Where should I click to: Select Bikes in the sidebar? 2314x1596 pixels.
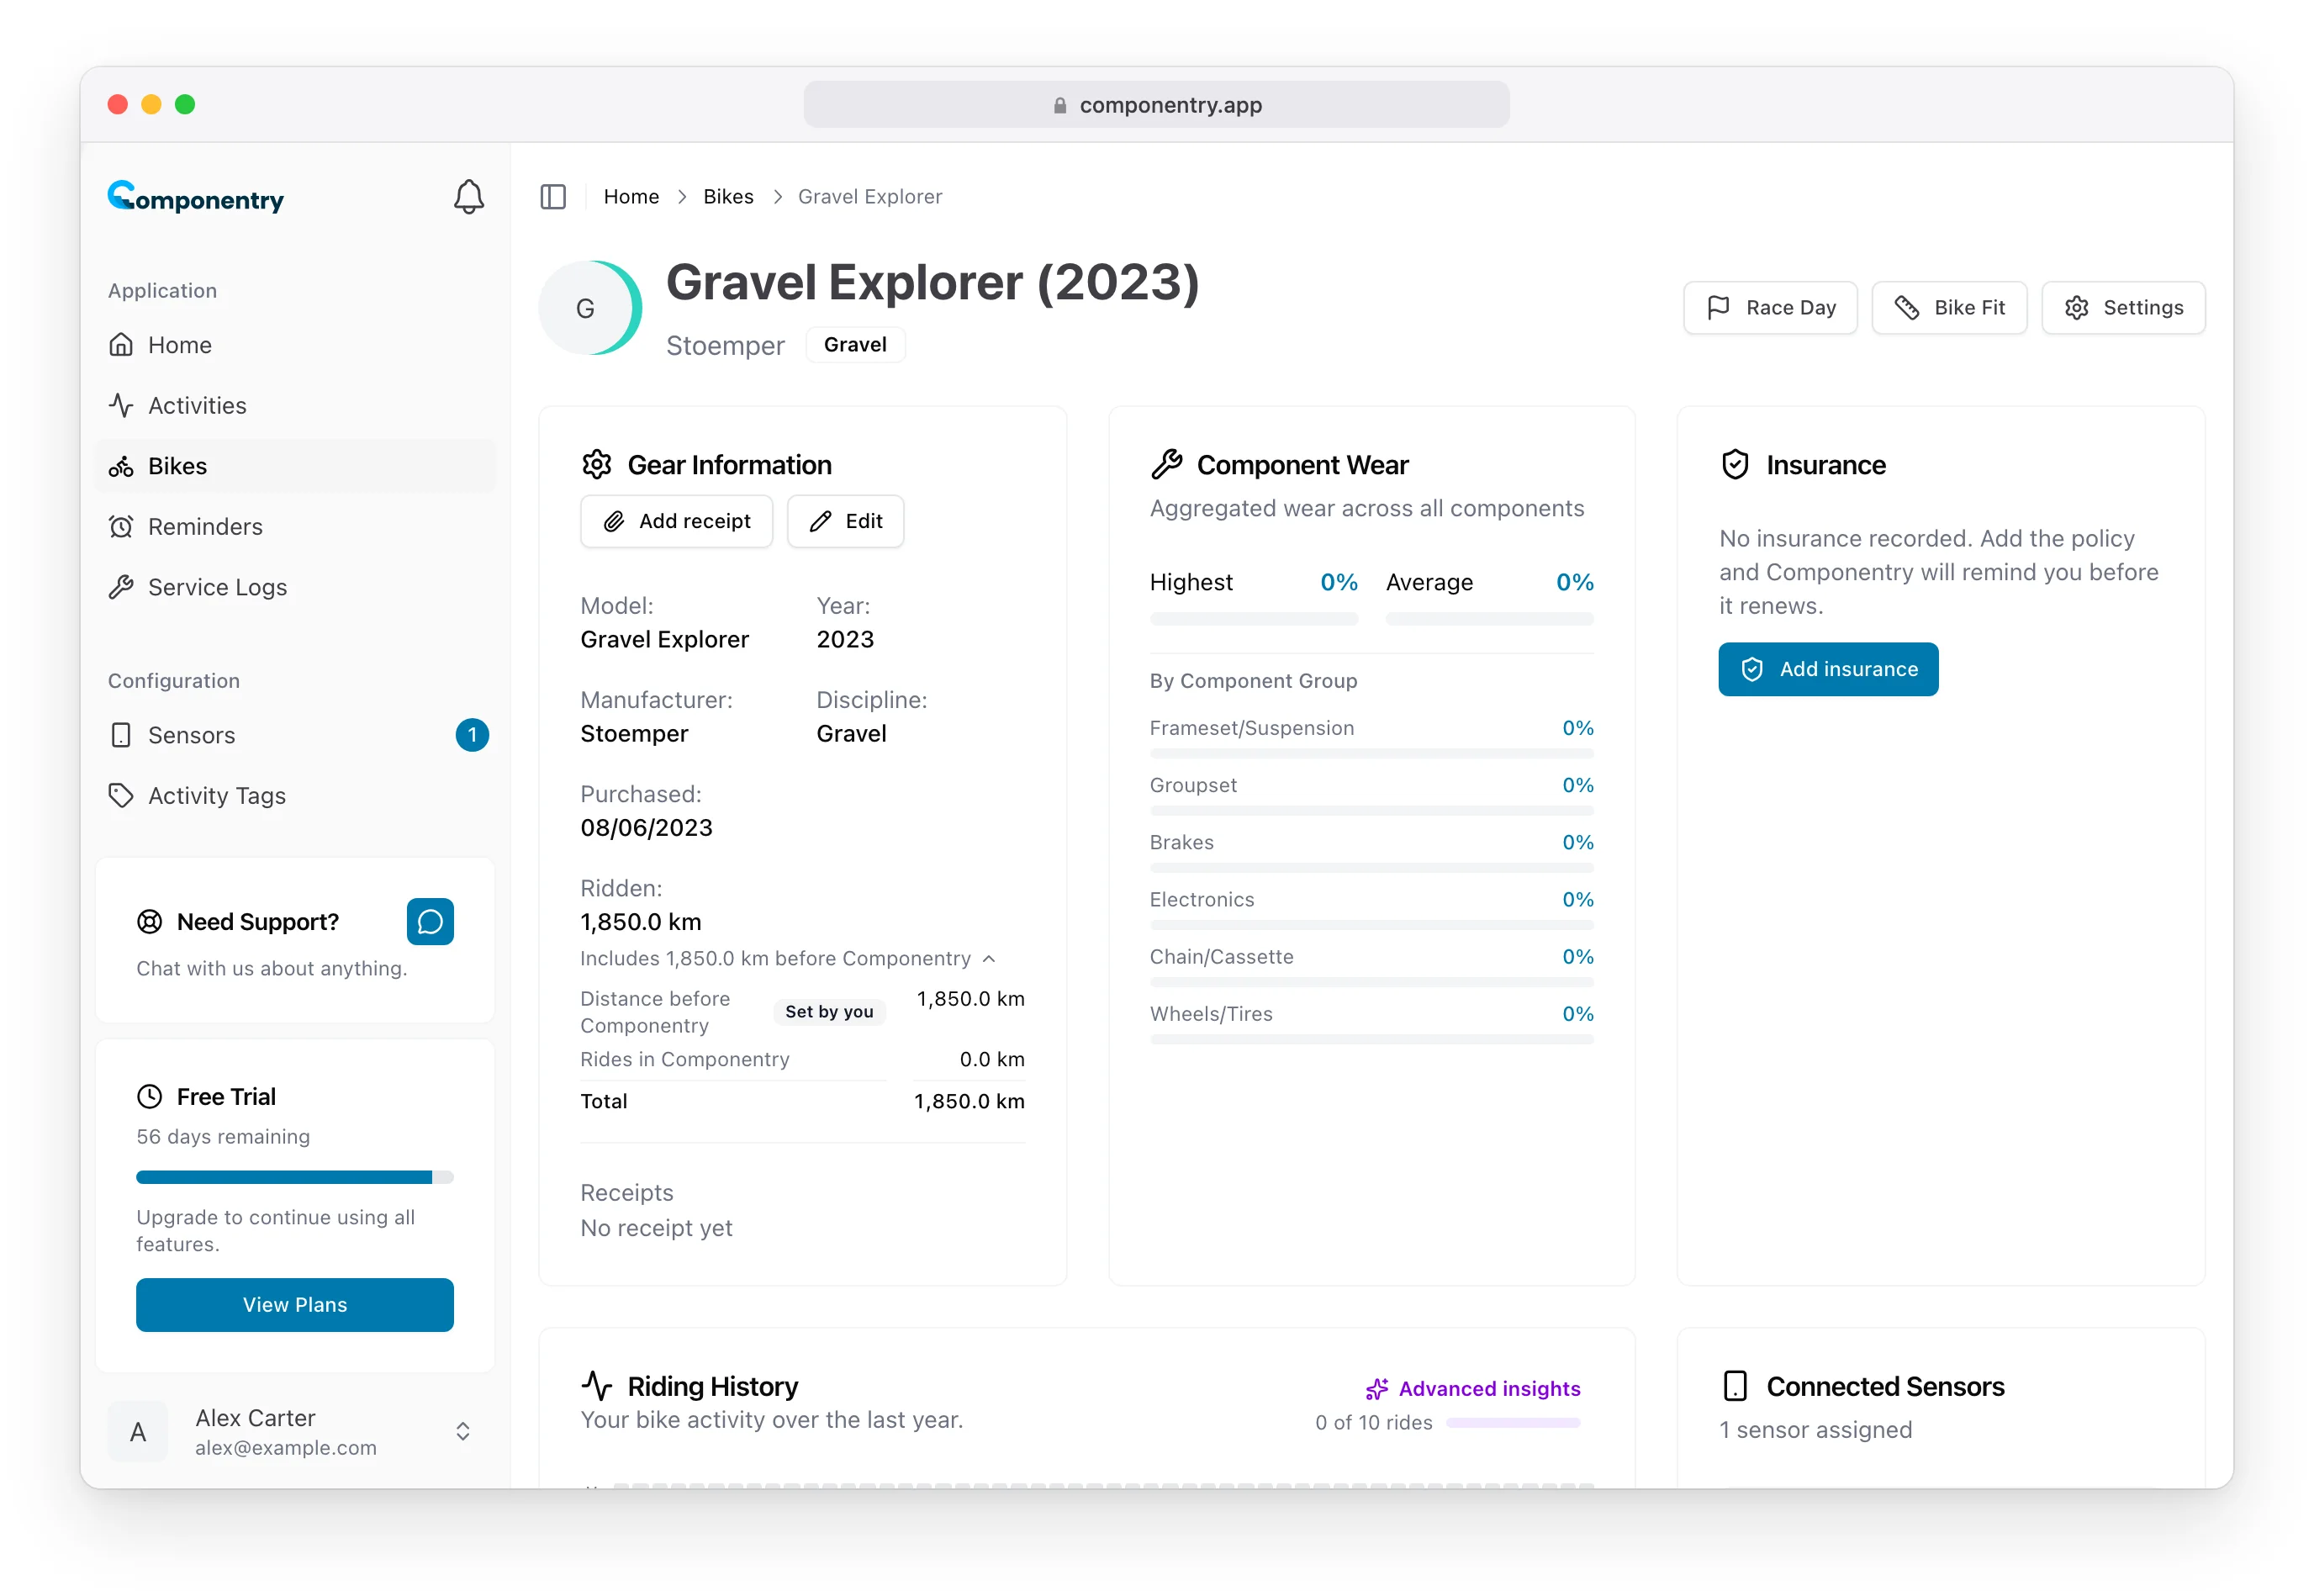click(295, 466)
